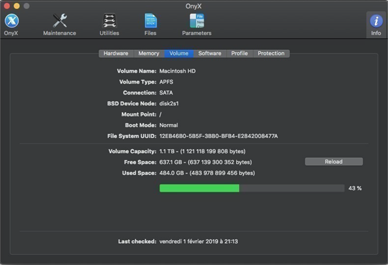Switch to the Hardware tab

point(116,53)
